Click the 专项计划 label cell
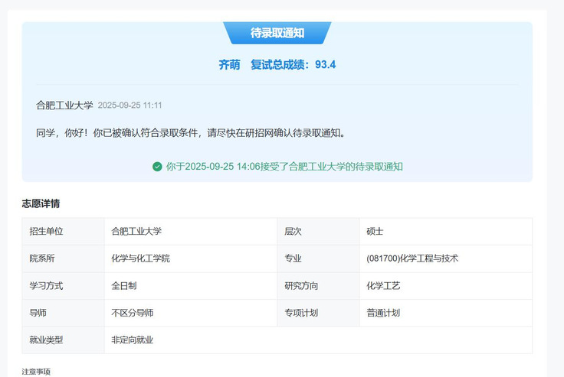The width and height of the screenshot is (564, 377). (x=301, y=313)
